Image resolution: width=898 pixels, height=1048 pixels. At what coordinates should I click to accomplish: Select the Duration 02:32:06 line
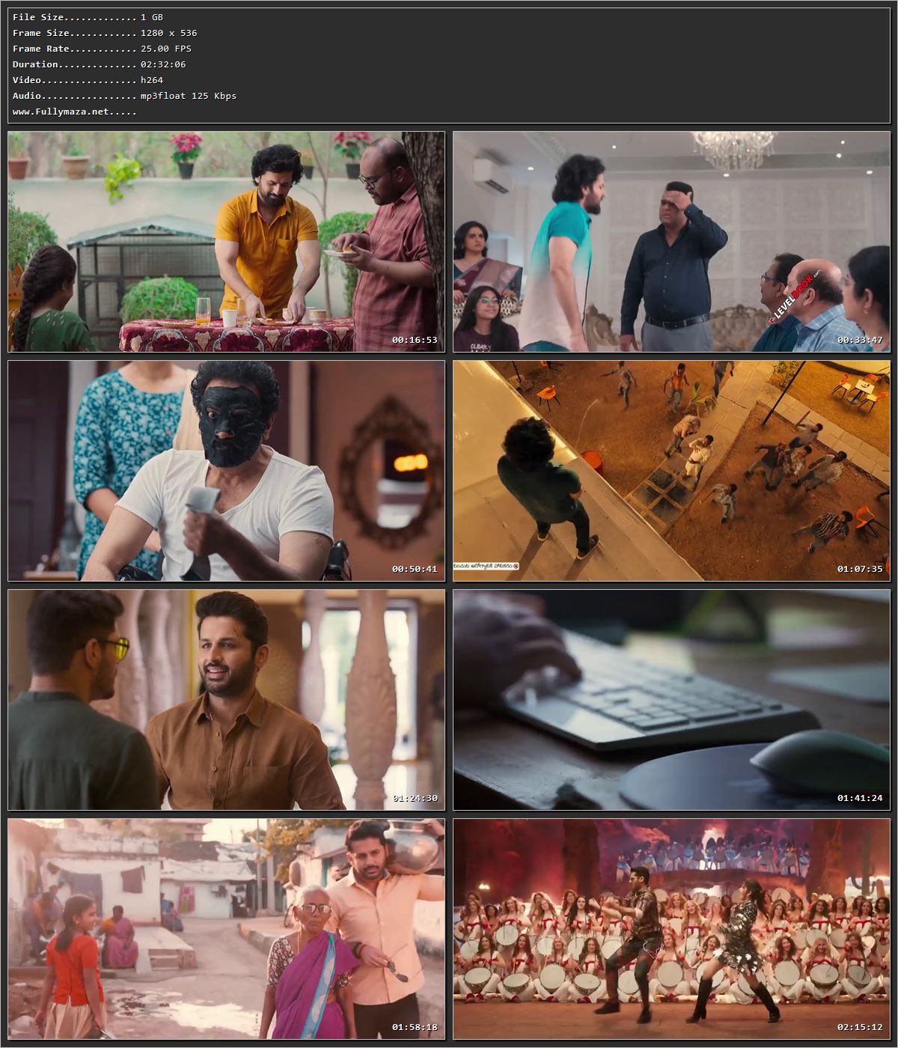point(100,64)
